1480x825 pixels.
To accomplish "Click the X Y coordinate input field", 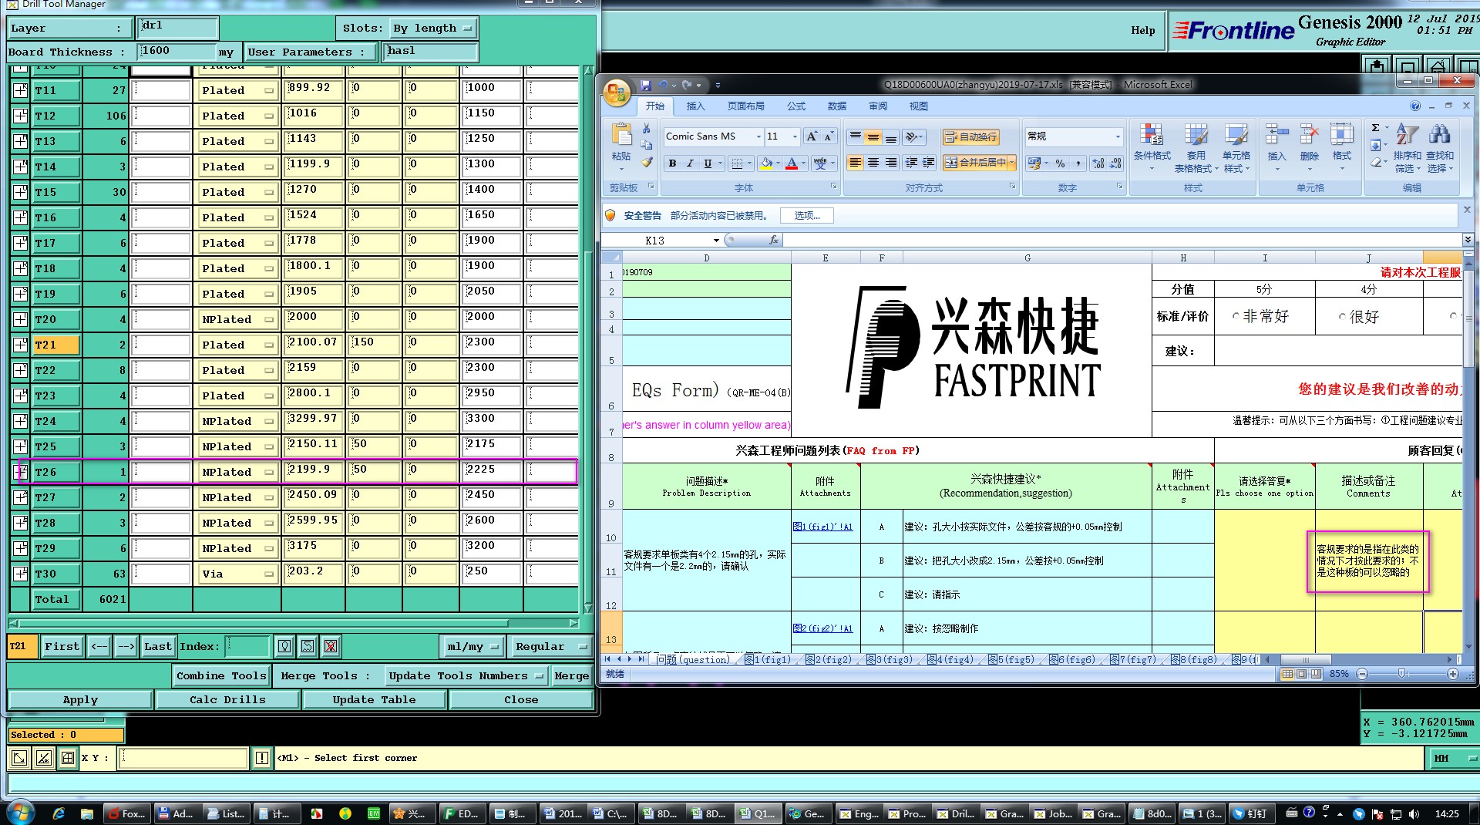I will pos(183,758).
